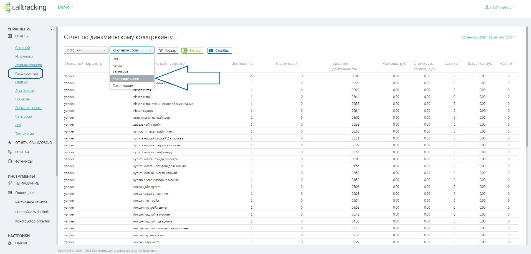Viewport: 531px width, 254px height.
Task: Click the sidebar vertical scrollbar
Action: 57,101
